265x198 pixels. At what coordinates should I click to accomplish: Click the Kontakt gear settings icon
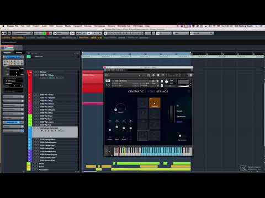pyautogui.click(x=153, y=75)
